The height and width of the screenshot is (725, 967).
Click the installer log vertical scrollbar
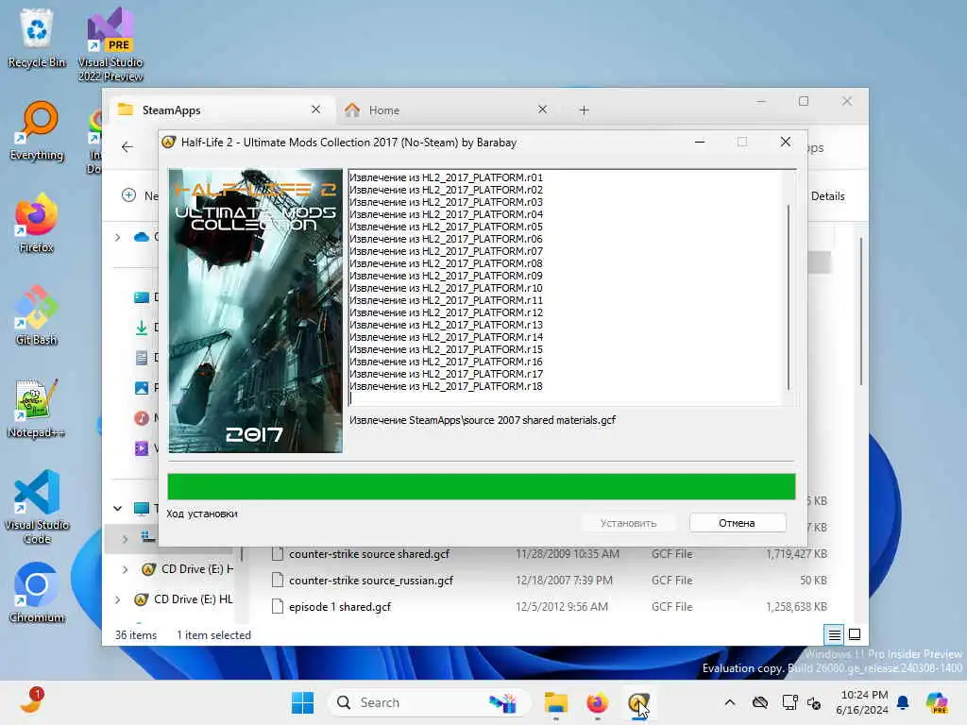pyautogui.click(x=789, y=297)
